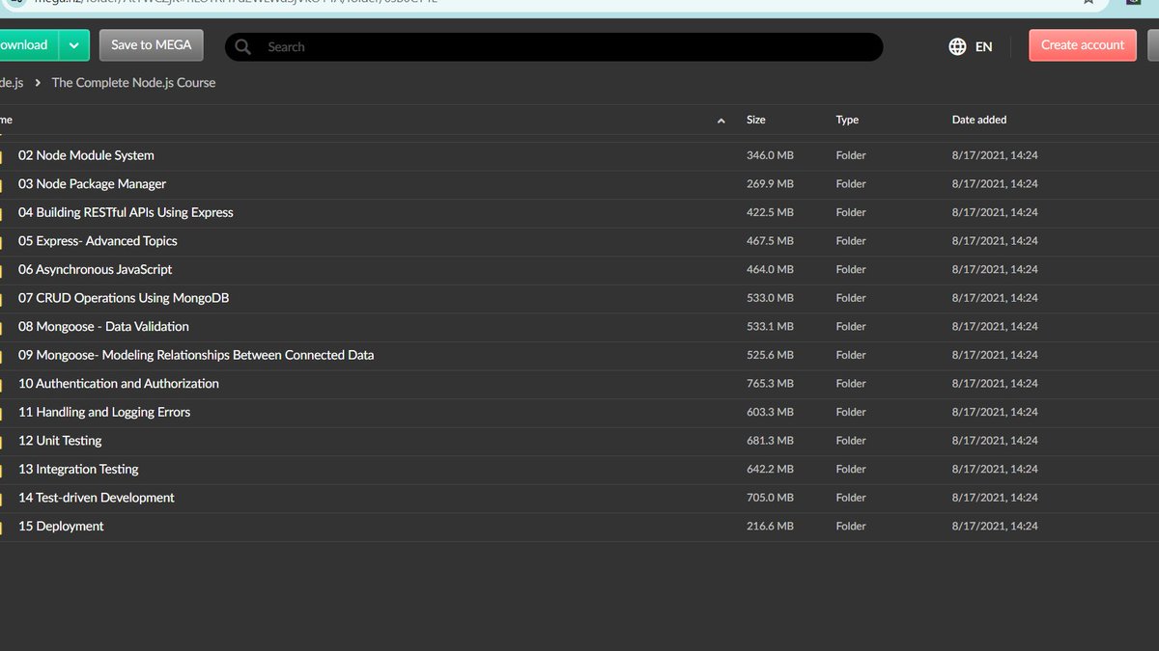Sort by Date added column
Screen dimensions: 1159x651
click(979, 120)
